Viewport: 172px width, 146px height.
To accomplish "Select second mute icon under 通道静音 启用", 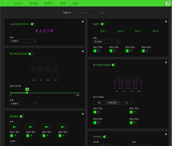I will 31,127.
